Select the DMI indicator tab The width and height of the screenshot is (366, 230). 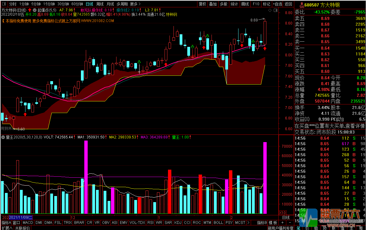[39, 223]
